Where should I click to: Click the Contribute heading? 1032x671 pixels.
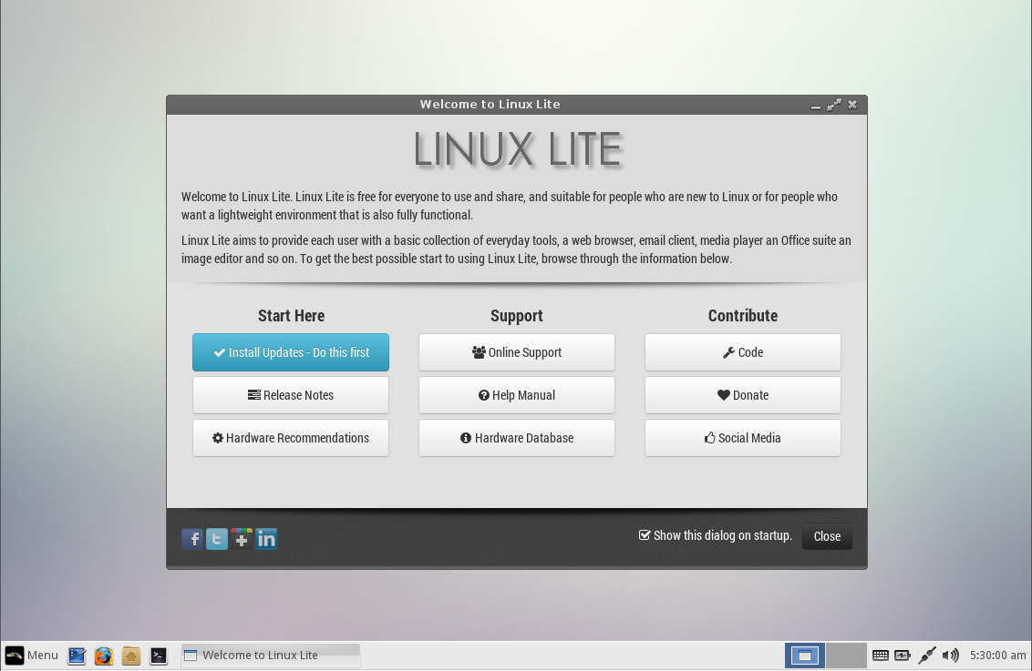743,315
